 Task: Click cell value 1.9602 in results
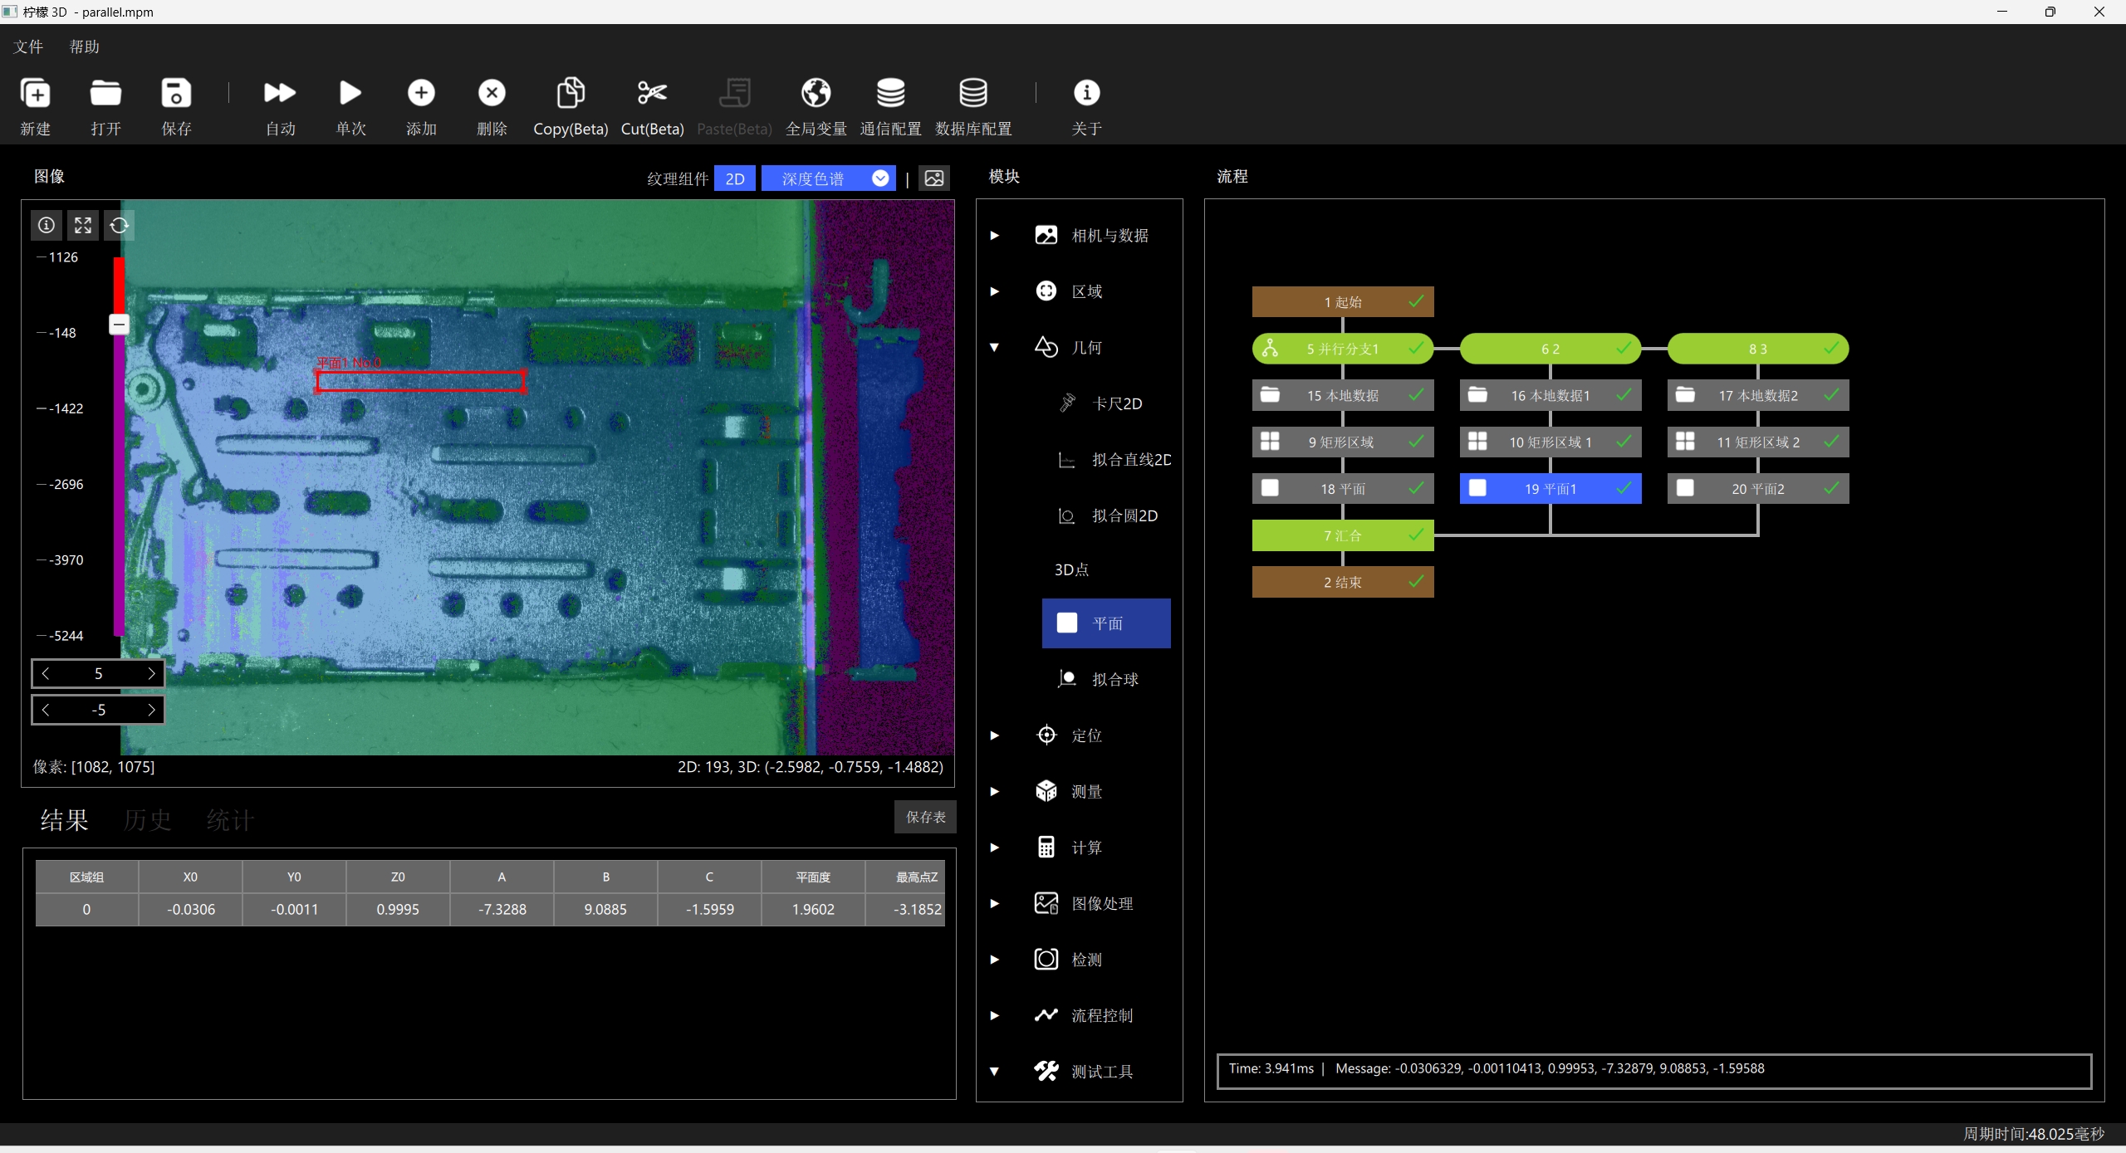(x=813, y=909)
